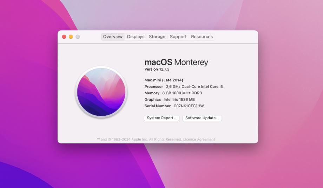323x188 pixels.
Task: Click the graphics value Intel Iris 1536 MB
Action: [179, 100]
